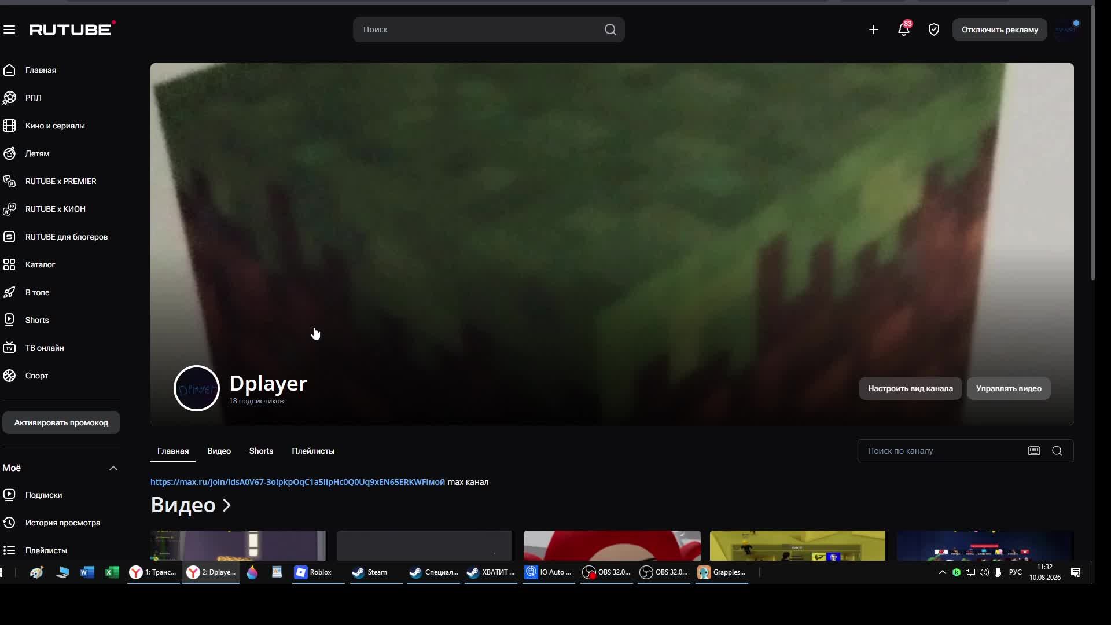Click the Детям icon in sidebar

(9, 153)
